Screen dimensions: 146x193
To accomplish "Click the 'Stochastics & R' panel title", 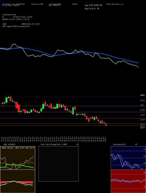I will pos(119,144).
